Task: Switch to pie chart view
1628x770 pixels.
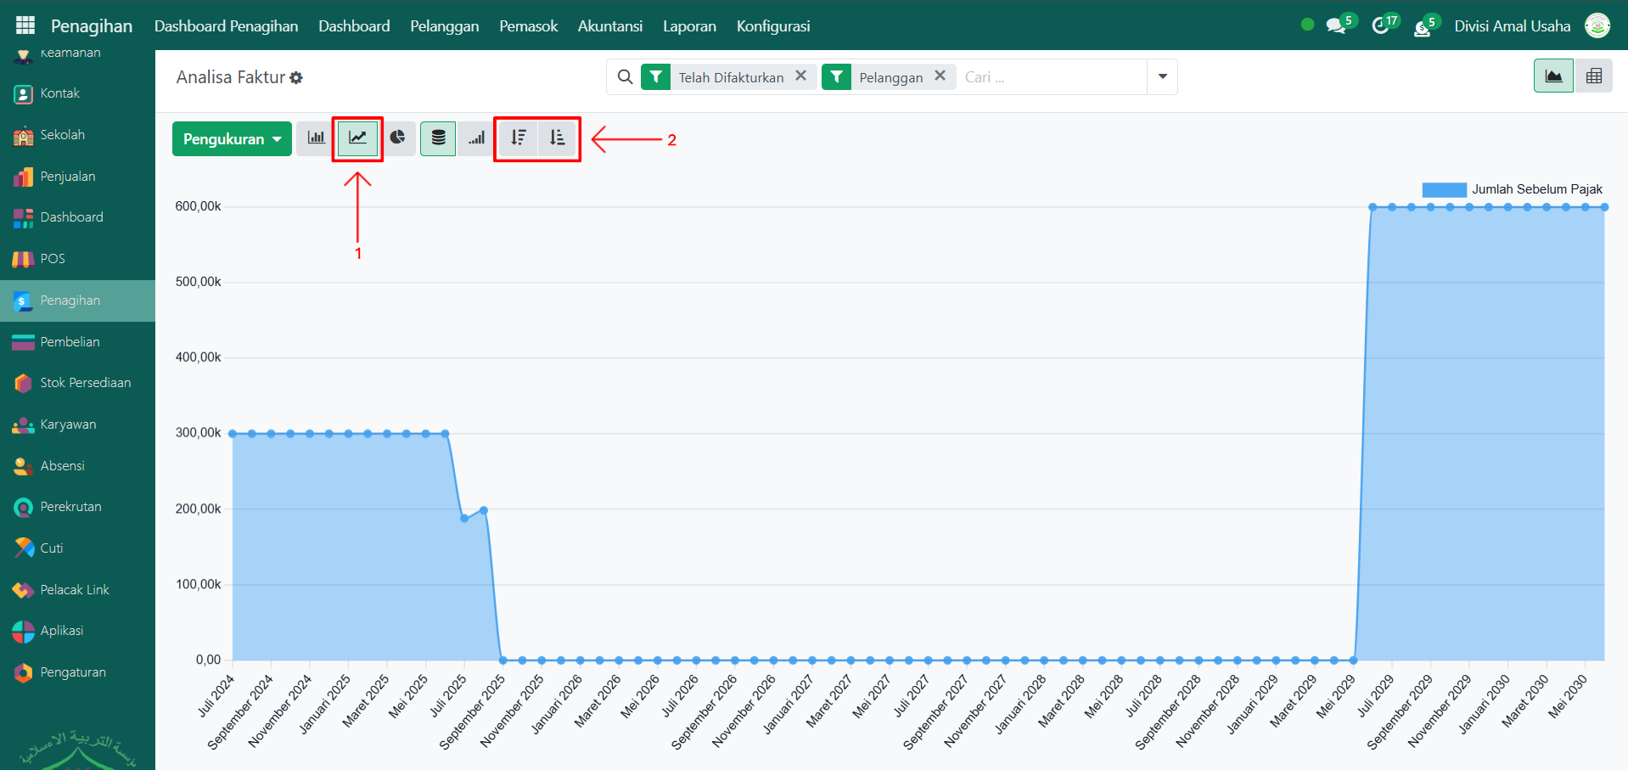Action: [397, 138]
